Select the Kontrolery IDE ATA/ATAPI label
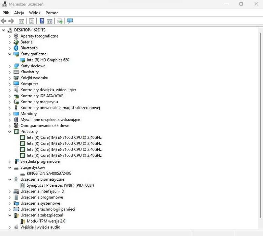 (x=42, y=96)
